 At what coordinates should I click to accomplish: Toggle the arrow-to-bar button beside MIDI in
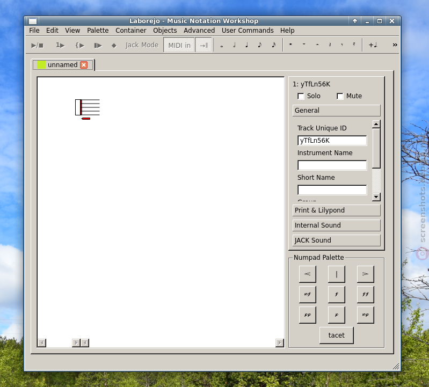(x=203, y=45)
